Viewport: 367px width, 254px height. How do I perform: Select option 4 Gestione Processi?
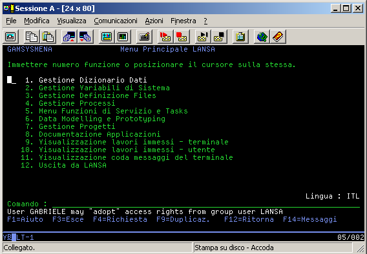pos(70,103)
